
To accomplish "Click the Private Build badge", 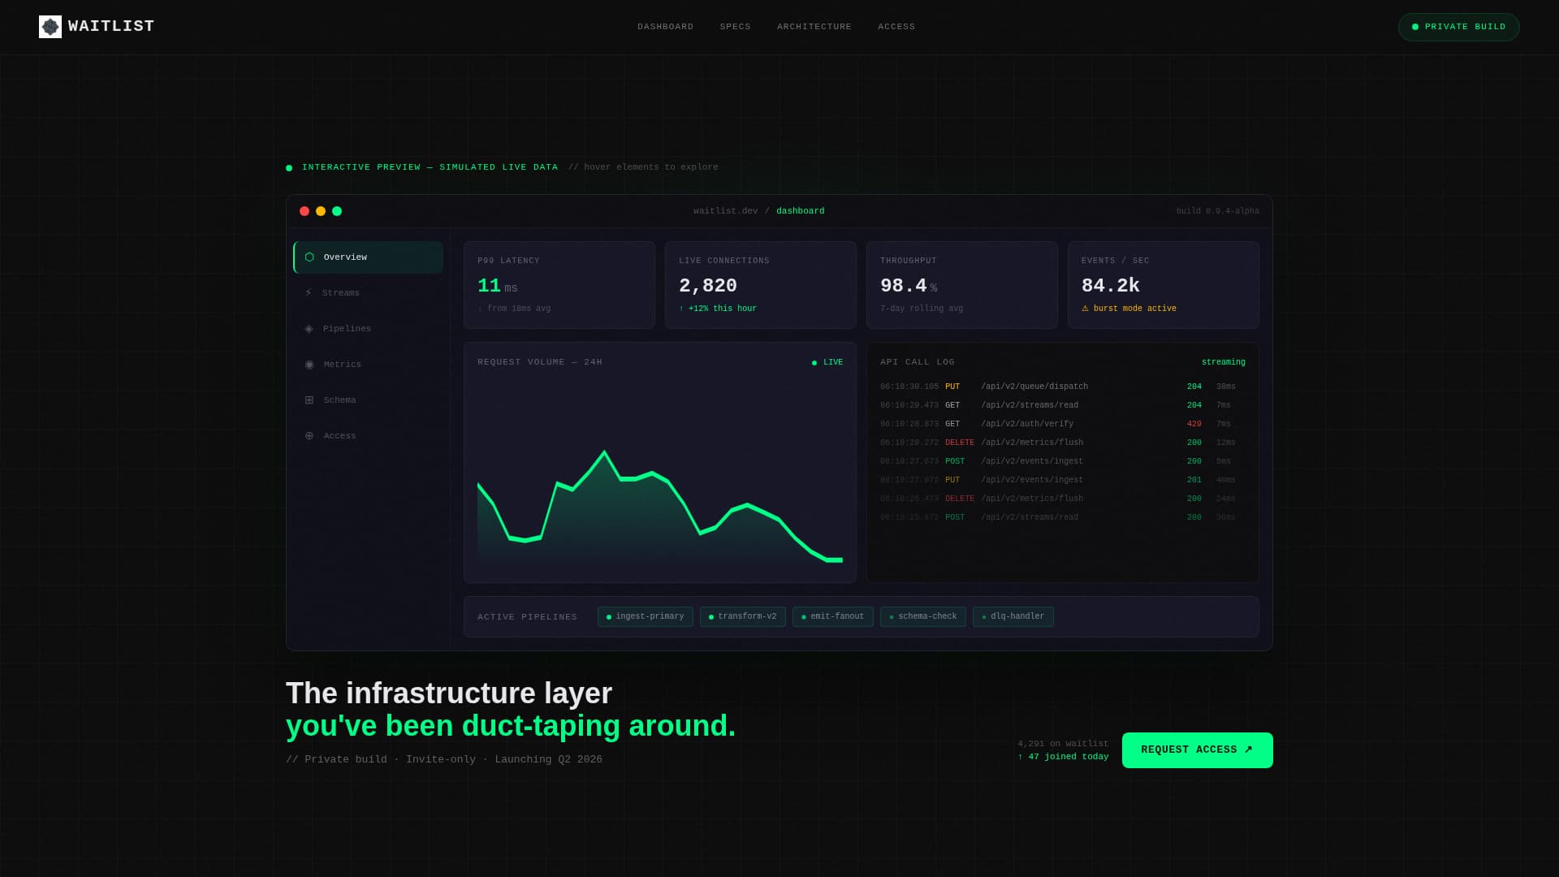I will coord(1458,27).
